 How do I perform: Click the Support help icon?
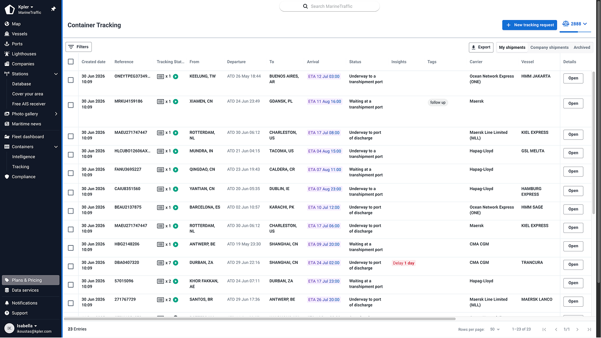pos(7,313)
